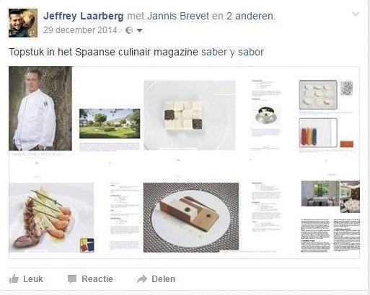Open Jeffrey Laarberg's profile picture
This screenshot has width=370, height=295.
coord(23,23)
